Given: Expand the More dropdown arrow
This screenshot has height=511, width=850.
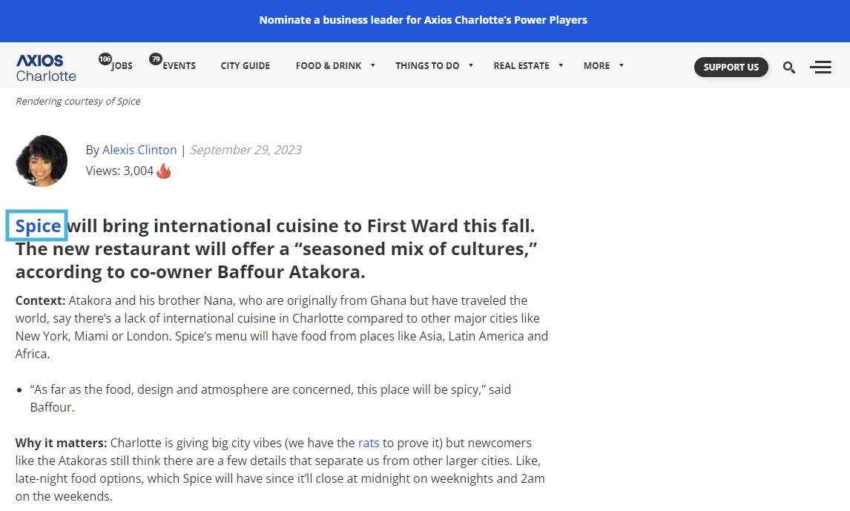Looking at the screenshot, I should pos(622,65).
